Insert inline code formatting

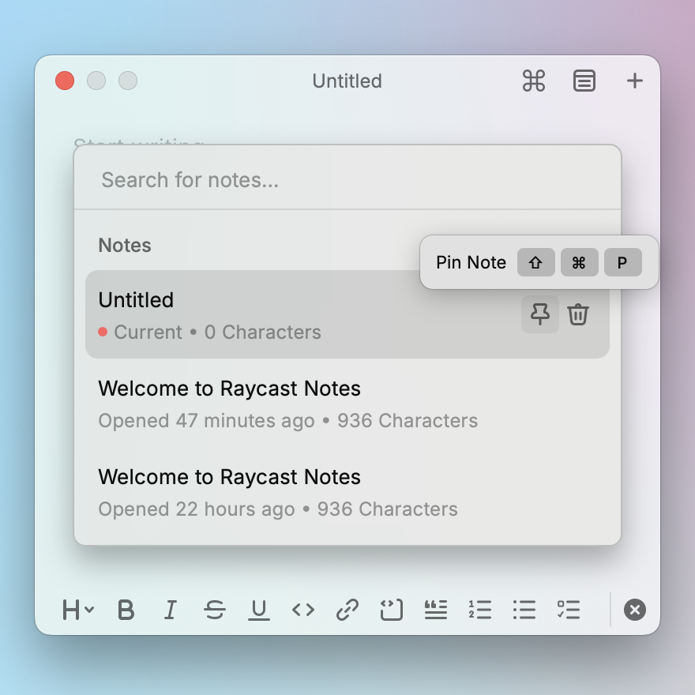[303, 610]
